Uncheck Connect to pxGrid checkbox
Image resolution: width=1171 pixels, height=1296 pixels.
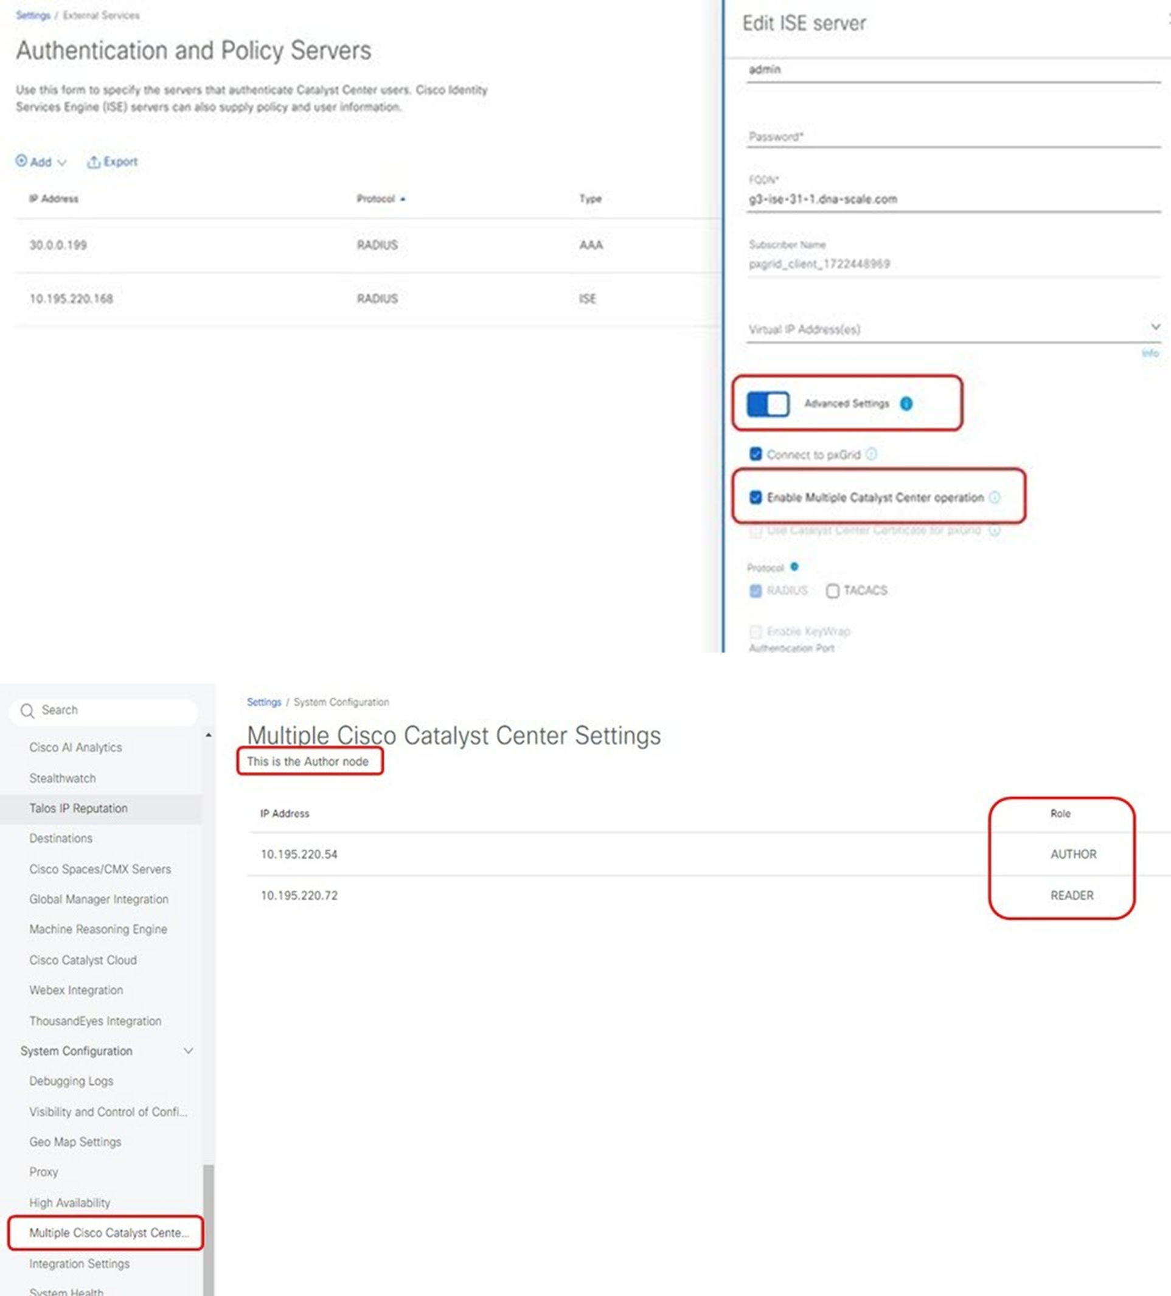[x=756, y=454]
